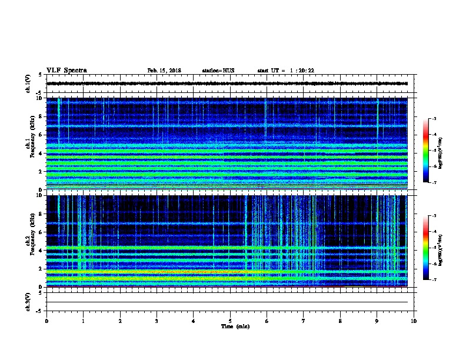The height and width of the screenshot is (360, 466).
Task: Click the "ch.1(V)" y-axis label
Action: point(28,84)
